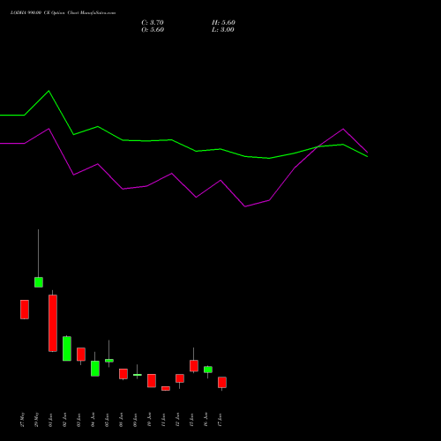Viewport: 441px width, 441px height.
Task: Select the 29 May date label
Action: click(x=37, y=420)
